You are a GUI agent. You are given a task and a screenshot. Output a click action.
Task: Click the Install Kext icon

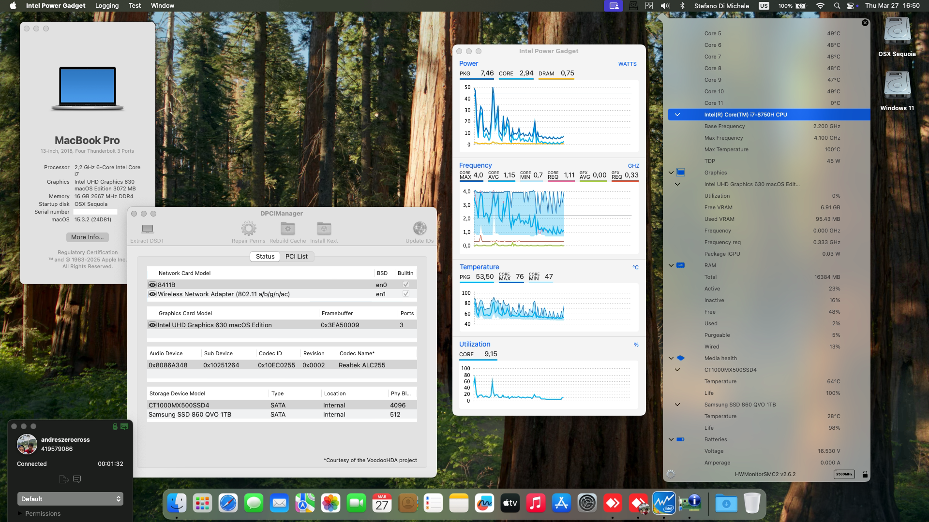323,230
